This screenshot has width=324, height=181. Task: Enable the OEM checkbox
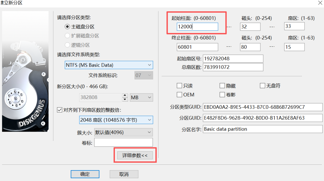[179, 95]
